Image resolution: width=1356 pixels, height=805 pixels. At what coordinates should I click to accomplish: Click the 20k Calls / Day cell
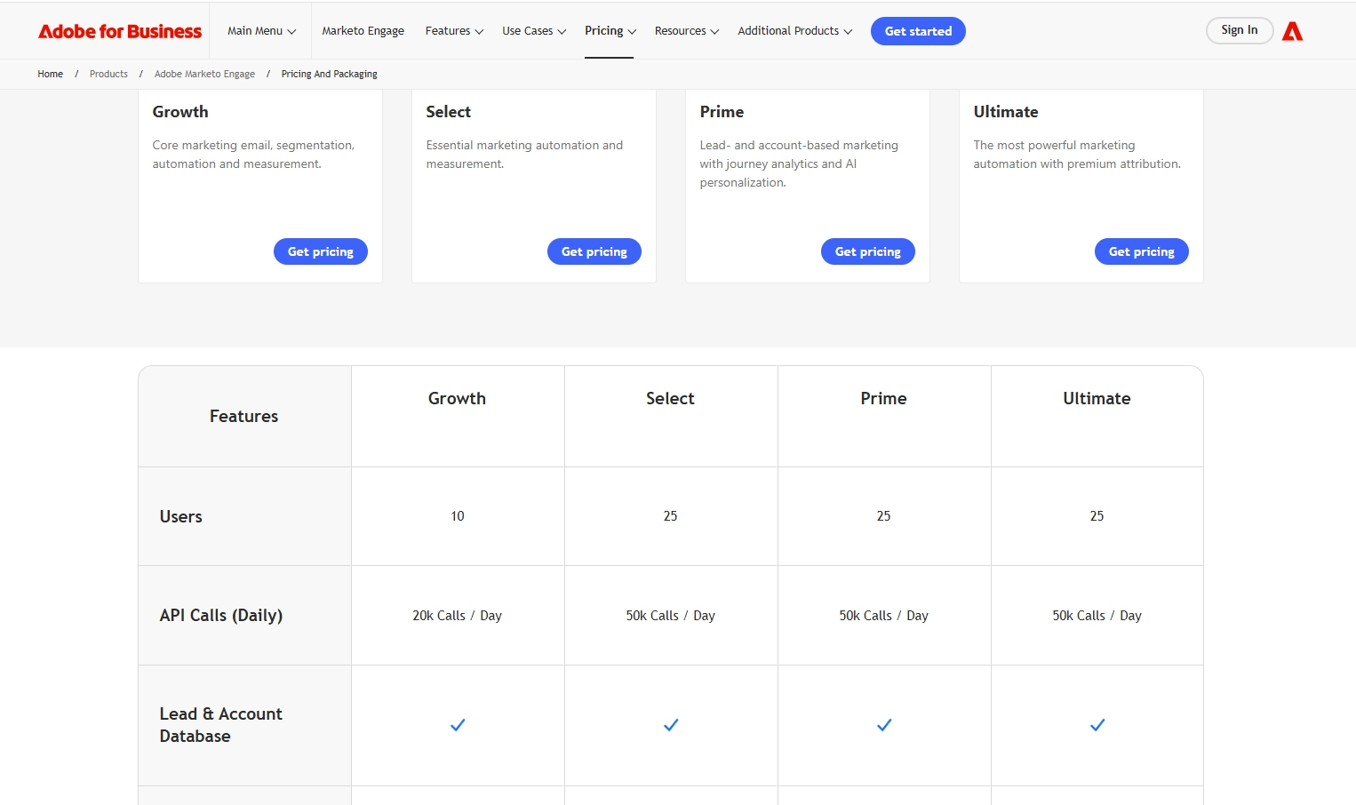click(458, 616)
